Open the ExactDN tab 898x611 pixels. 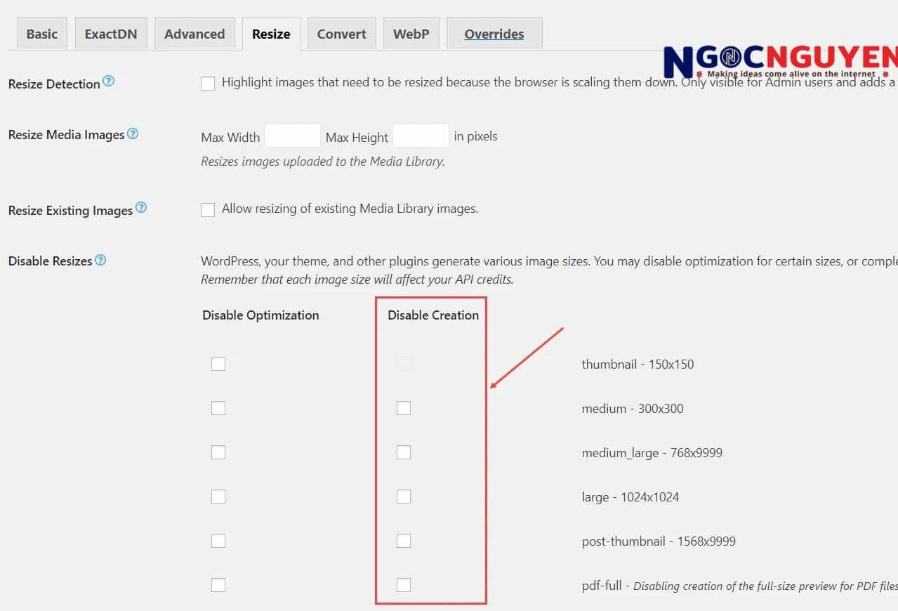(x=111, y=34)
